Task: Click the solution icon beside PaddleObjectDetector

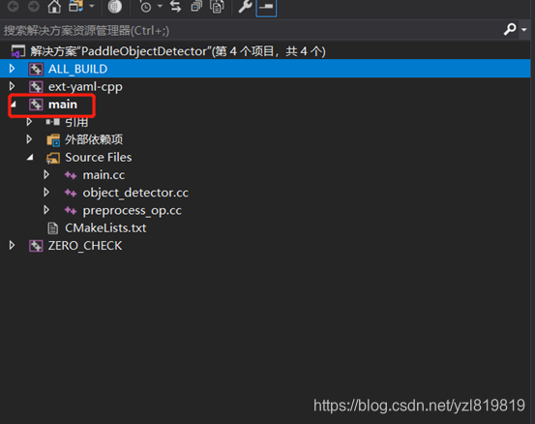Action: pyautogui.click(x=18, y=51)
